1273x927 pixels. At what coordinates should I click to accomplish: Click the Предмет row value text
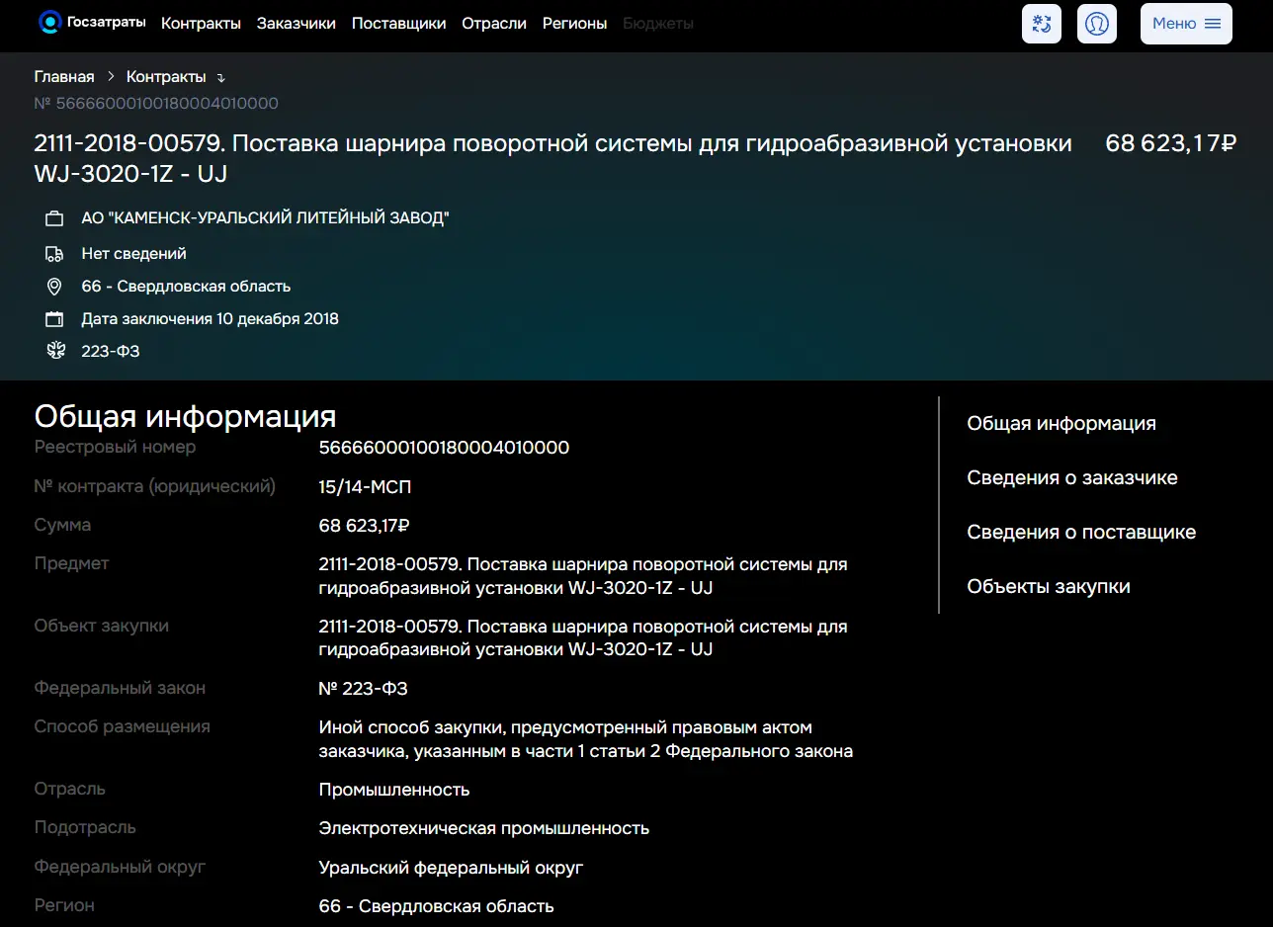click(x=583, y=577)
